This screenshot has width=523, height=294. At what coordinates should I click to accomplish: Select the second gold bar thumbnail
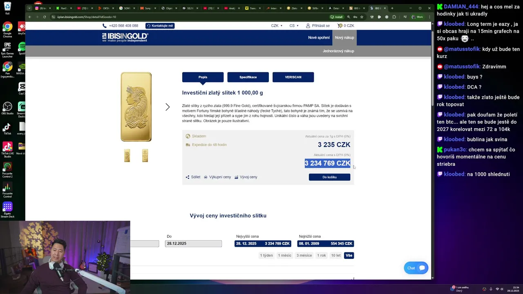(145, 156)
